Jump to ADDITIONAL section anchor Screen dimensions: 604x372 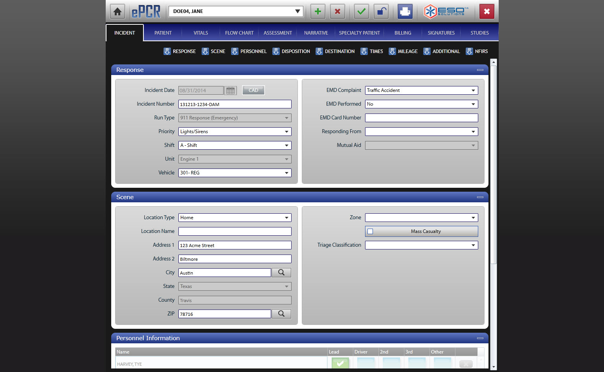coord(442,51)
